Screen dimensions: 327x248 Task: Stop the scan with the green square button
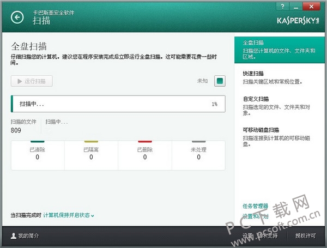[220, 81]
